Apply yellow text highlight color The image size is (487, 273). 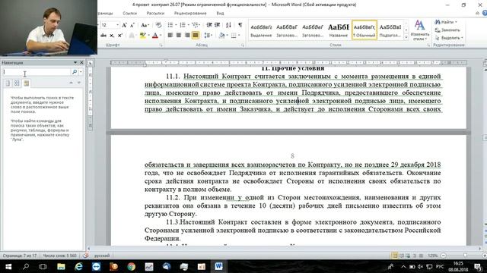[x=142, y=36]
